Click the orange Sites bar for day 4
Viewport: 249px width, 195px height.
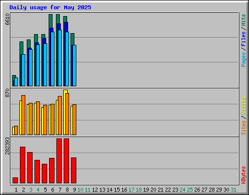38,118
